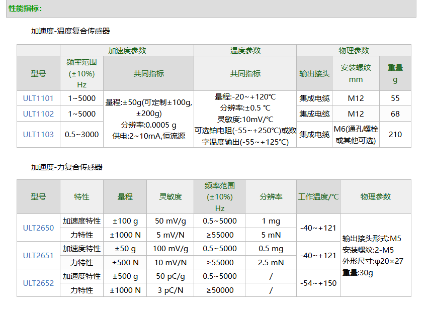429x319 pixels.
Task: Click the 外形尺寸:φ20×27 text
Action: coord(373,261)
